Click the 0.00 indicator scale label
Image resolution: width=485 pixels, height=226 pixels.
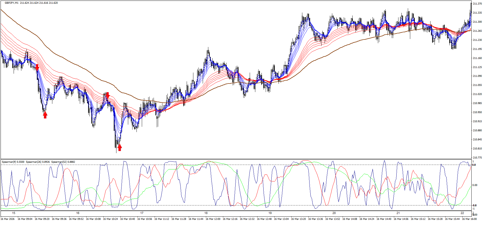[x=475, y=185]
